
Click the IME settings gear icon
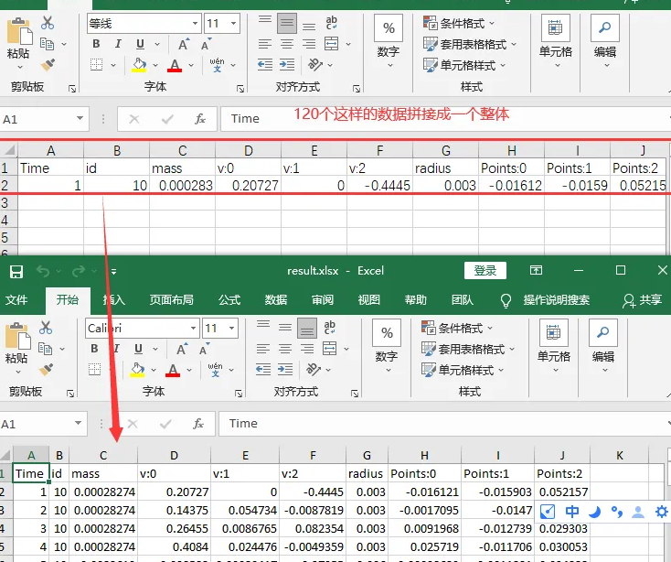[x=662, y=512]
